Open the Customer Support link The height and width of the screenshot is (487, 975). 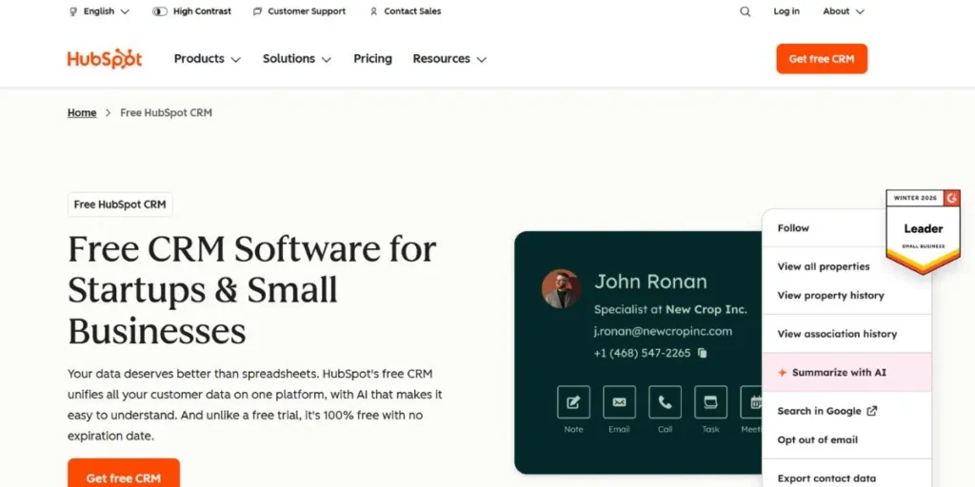click(307, 11)
